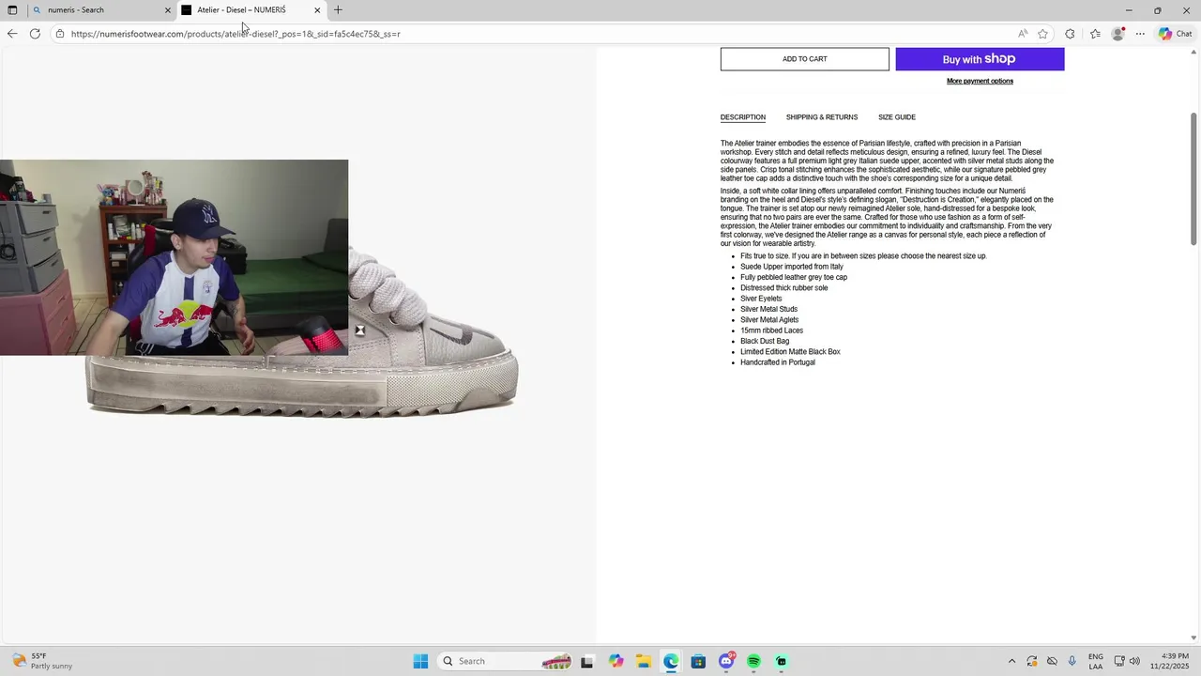The image size is (1201, 676).
Task: Click 'Suede Upper imported from Italy' text
Action: pyautogui.click(x=792, y=267)
